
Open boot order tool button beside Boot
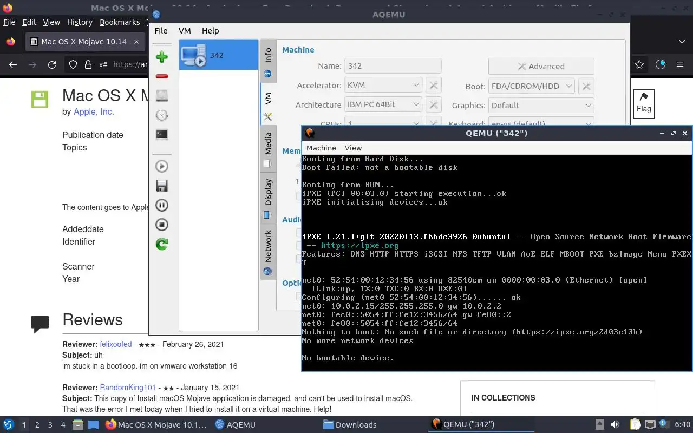click(586, 86)
